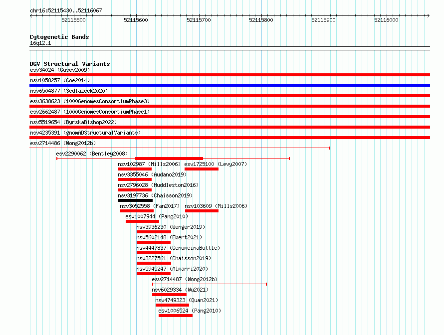
Task: Select the red bar under esv1725100
Action: [202, 169]
